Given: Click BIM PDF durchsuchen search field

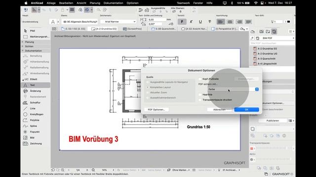Looking at the screenshot, I should (272, 43).
